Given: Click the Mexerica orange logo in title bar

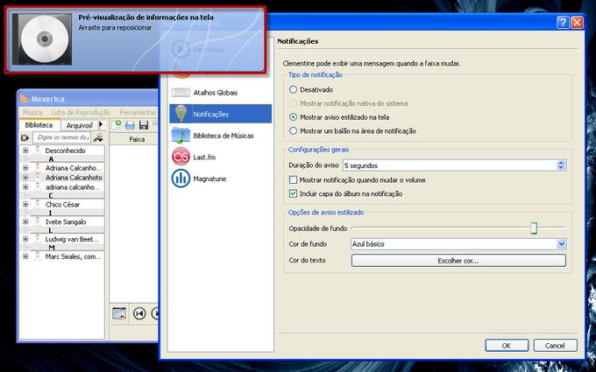Looking at the screenshot, I should coord(25,98).
